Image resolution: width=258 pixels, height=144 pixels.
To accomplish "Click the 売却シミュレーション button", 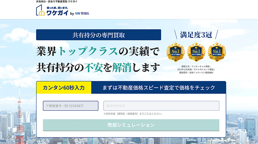I will pos(131,125).
